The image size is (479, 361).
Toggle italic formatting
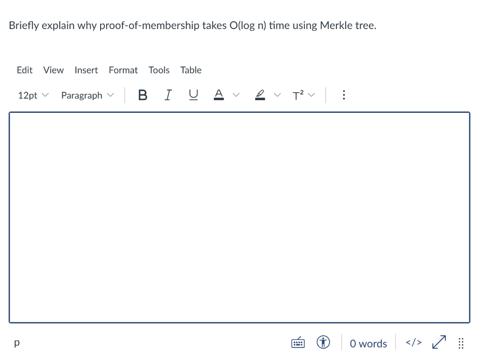(168, 95)
